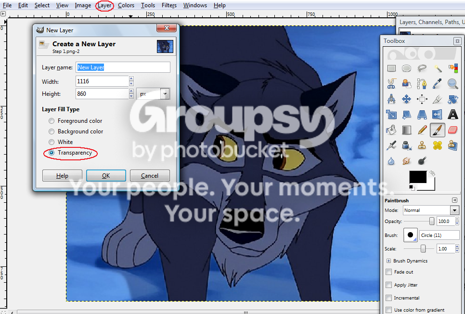Pick the Pencil tool
Screen dimensions: 465x314
(x=422, y=130)
